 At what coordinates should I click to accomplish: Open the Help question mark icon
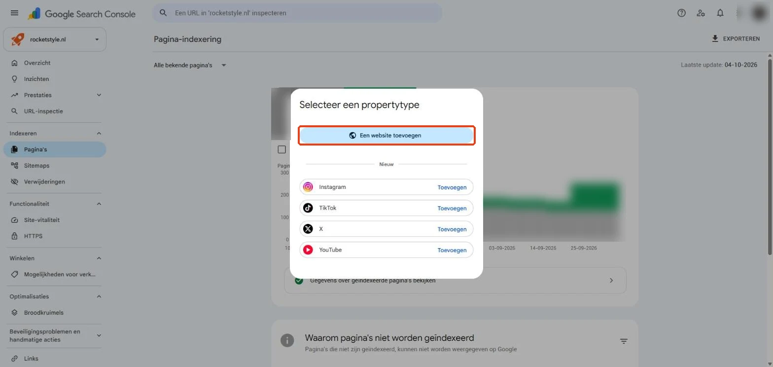point(681,13)
